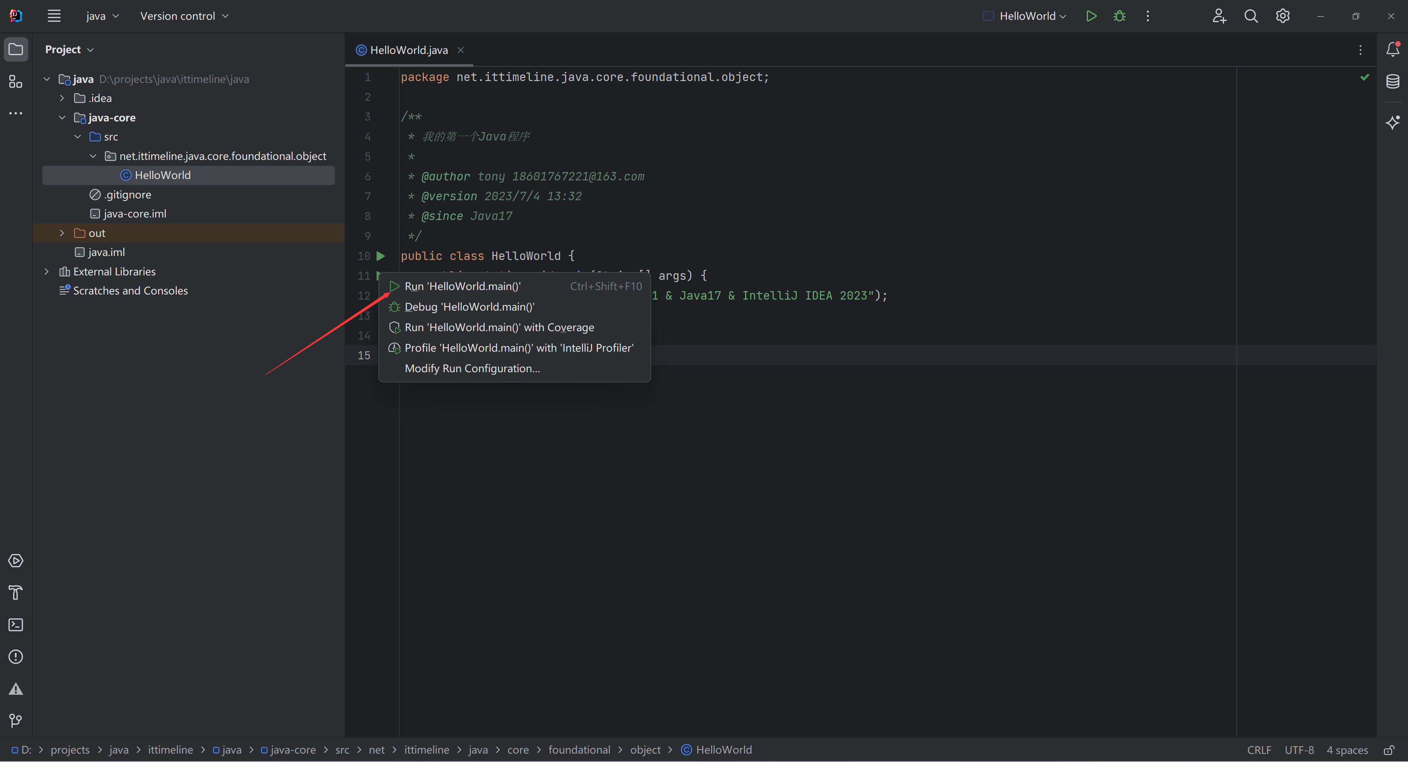Image resolution: width=1408 pixels, height=762 pixels.
Task: Collapse the java root folder
Action: point(47,79)
